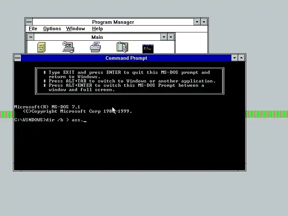288x216 pixels.
Task: Open the Clipboard Viewer icon in Main
Action: (122, 47)
